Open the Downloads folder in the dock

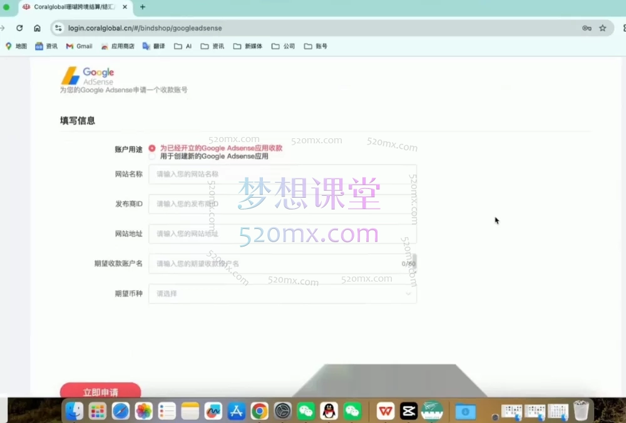pyautogui.click(x=465, y=411)
